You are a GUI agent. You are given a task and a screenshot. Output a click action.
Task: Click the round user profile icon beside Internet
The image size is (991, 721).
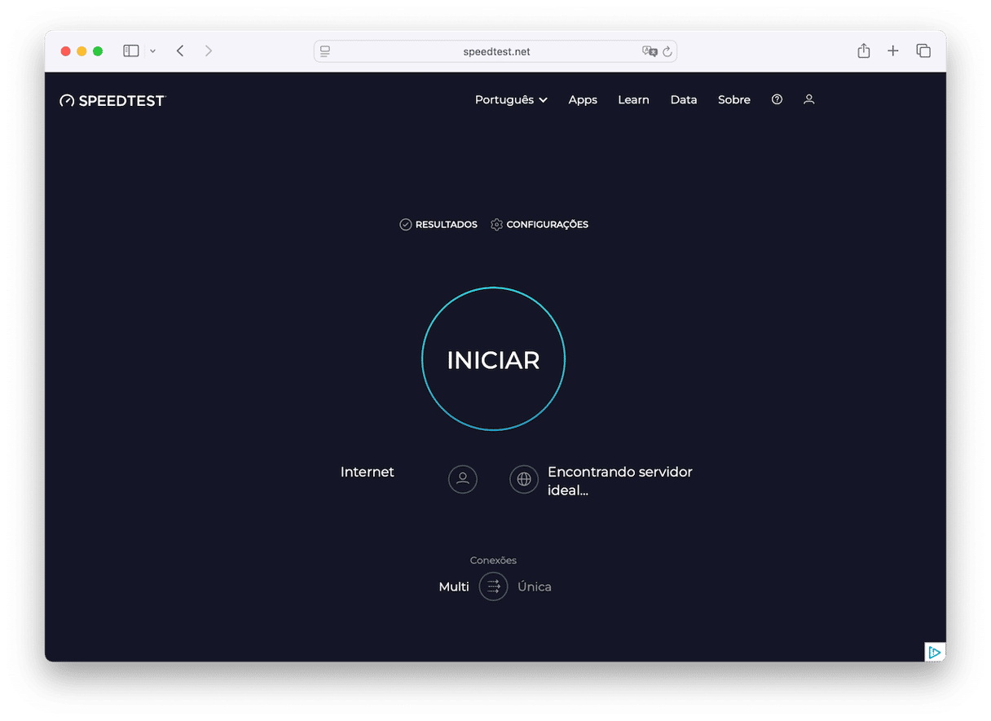[x=463, y=479]
